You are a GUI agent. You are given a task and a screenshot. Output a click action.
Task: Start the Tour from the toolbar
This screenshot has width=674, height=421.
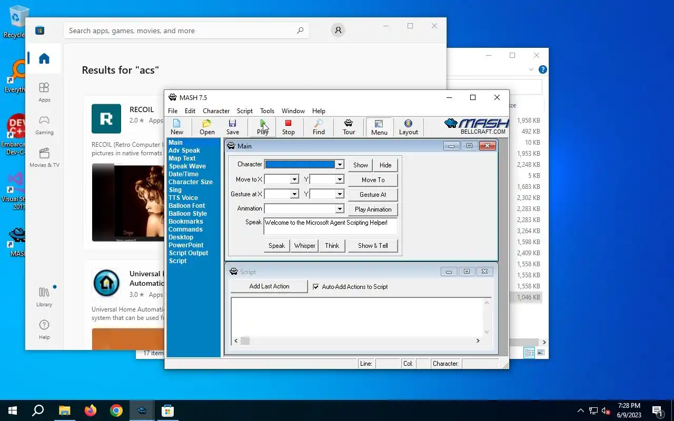point(349,127)
